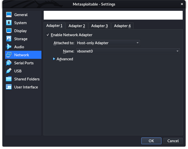
Task: Open the Attached to dropdown
Action: 108,43
